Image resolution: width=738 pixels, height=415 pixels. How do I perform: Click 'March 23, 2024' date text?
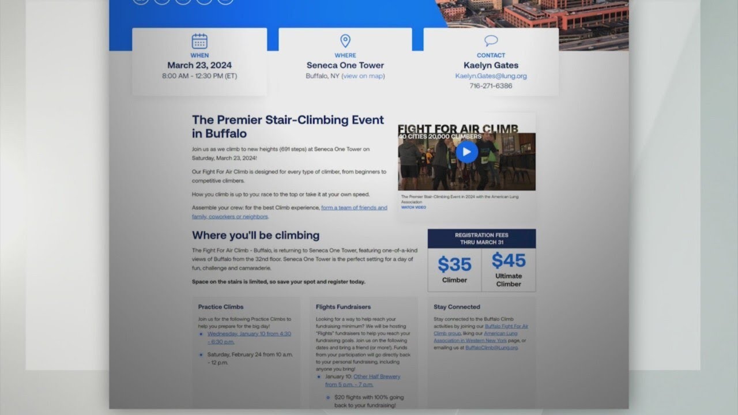[199, 65]
